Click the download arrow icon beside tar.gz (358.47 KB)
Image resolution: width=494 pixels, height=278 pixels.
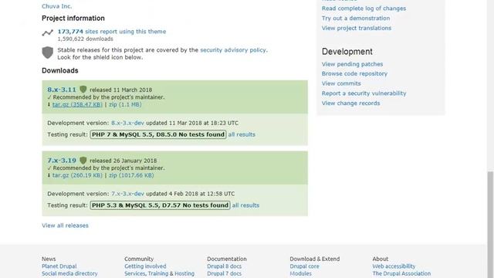(49, 104)
